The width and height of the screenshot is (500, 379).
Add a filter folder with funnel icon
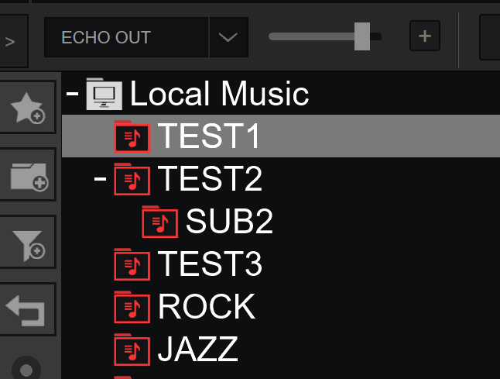coord(28,243)
